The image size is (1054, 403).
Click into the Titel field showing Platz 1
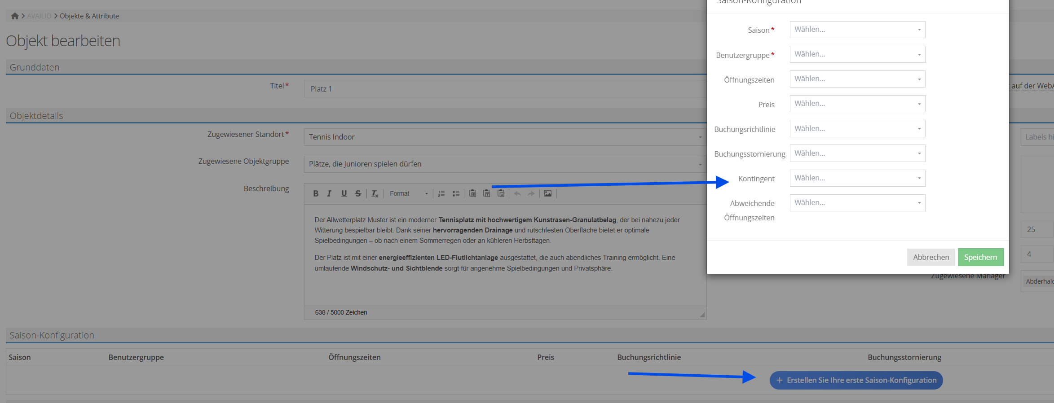[503, 89]
